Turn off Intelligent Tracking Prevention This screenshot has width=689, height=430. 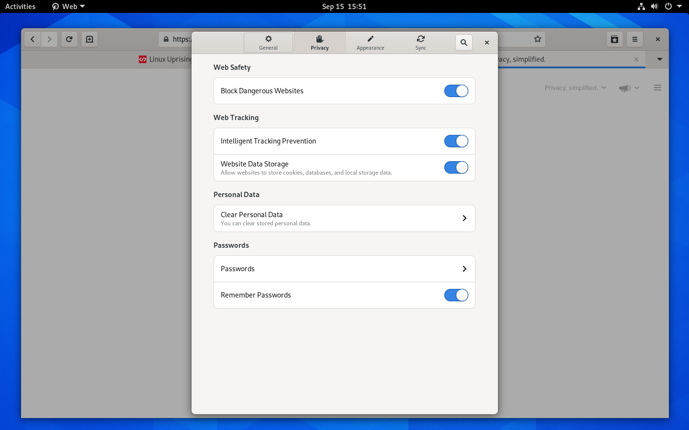tap(456, 141)
